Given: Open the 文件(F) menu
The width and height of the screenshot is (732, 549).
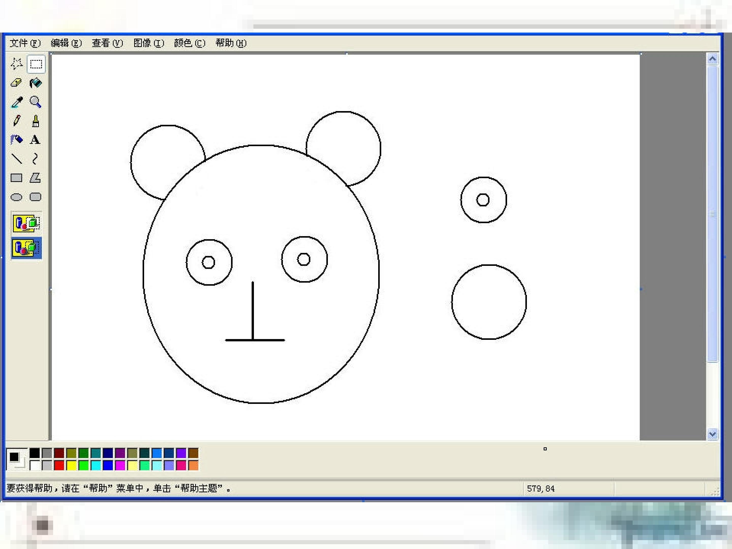Looking at the screenshot, I should pos(25,43).
